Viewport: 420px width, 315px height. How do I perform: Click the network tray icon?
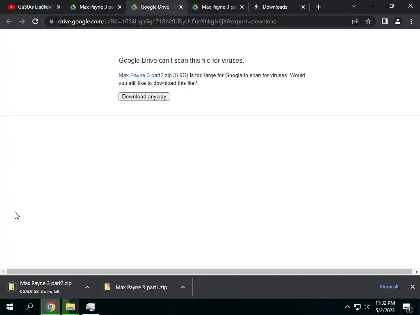coord(357,307)
